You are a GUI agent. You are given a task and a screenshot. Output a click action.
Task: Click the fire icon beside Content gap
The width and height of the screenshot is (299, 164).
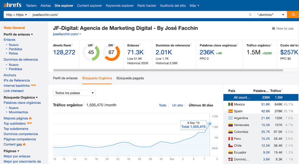(24, 145)
